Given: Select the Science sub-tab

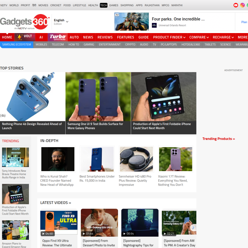Looking at the screenshot, I should point(225,45).
